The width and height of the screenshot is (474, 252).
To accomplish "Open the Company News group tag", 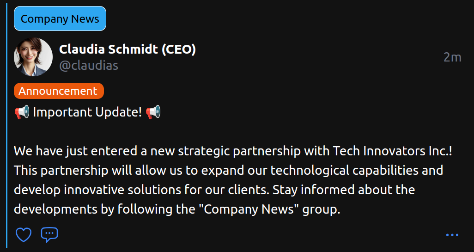I will point(60,18).
